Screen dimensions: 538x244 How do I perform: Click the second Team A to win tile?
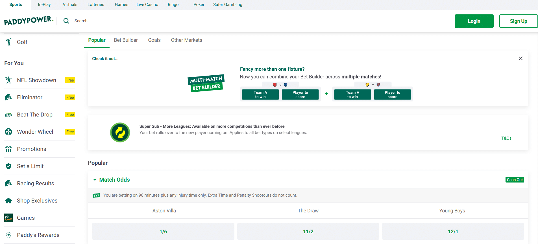pos(352,94)
